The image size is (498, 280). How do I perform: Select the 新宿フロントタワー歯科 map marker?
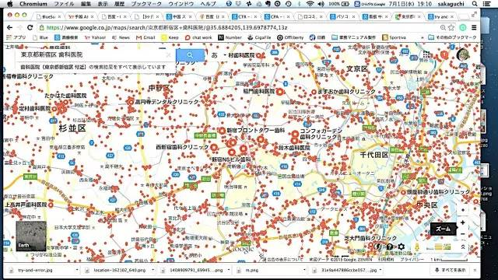(222, 131)
